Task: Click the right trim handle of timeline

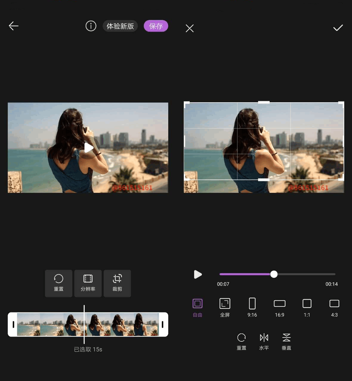Action: [163, 324]
